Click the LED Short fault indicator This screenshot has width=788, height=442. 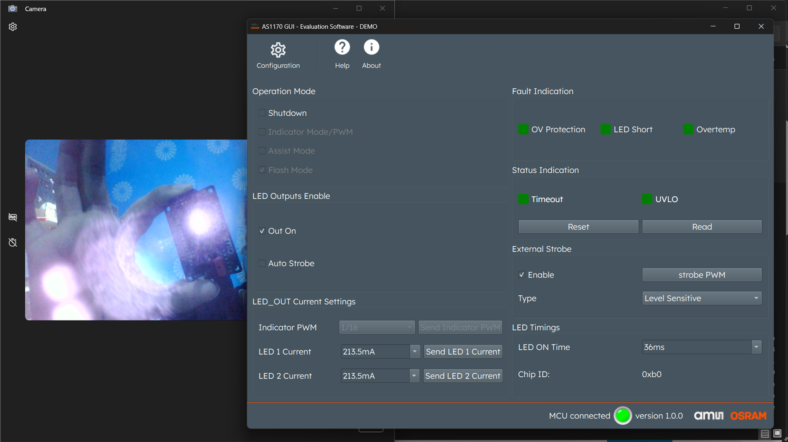pyautogui.click(x=605, y=130)
